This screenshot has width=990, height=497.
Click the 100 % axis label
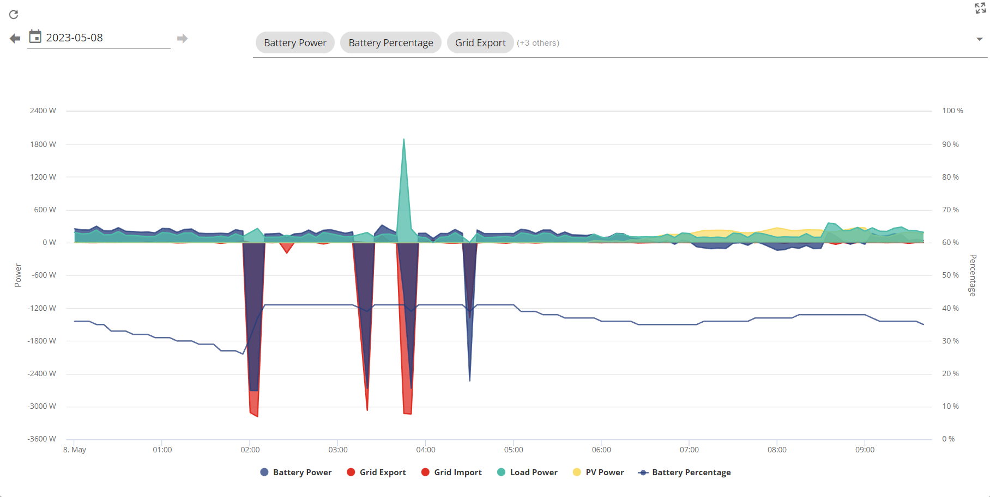tap(952, 111)
